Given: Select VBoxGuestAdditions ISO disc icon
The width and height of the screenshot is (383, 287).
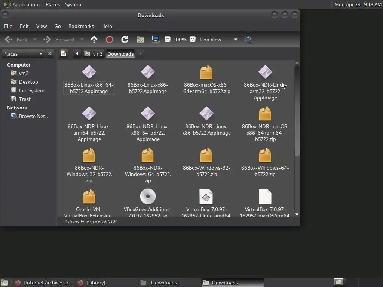Looking at the screenshot, I should (148, 196).
